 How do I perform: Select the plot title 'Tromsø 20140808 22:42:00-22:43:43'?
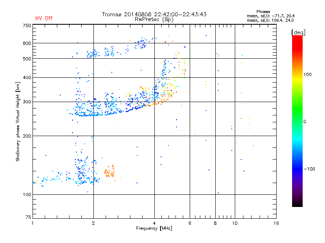click(x=154, y=14)
